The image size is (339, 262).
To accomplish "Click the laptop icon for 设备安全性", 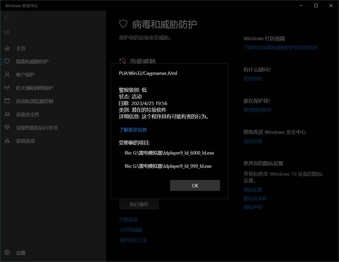I will (x=7, y=114).
